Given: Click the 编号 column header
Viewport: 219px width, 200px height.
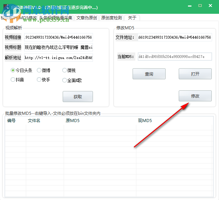Looking at the screenshot, I should [15, 121].
